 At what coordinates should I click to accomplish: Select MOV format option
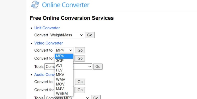click(x=64, y=84)
